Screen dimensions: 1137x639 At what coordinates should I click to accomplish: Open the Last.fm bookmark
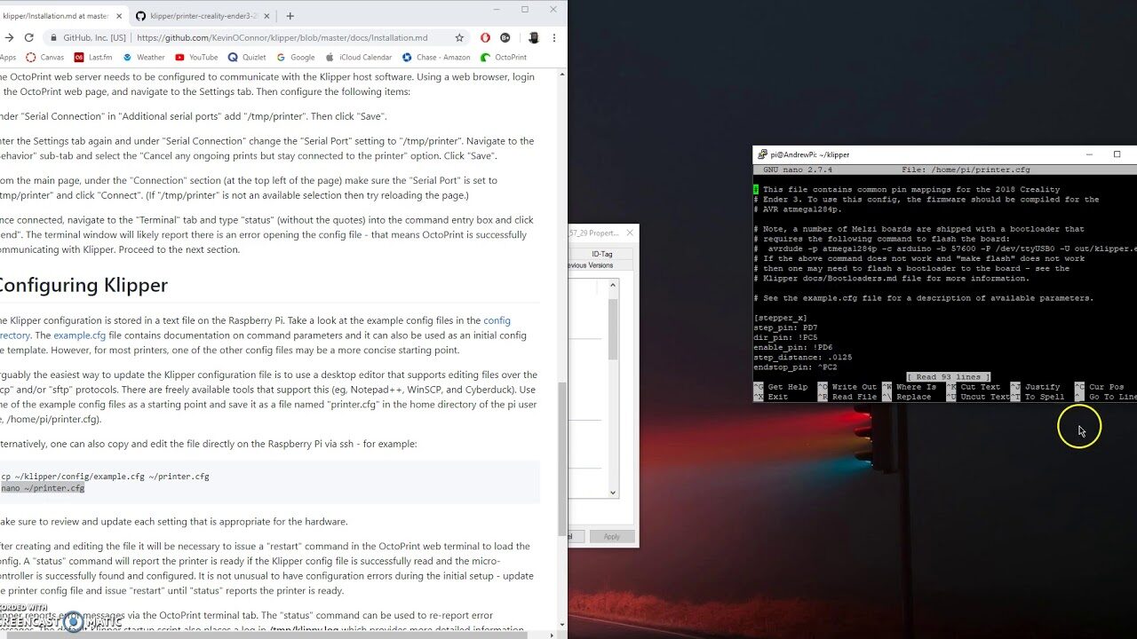tap(92, 57)
